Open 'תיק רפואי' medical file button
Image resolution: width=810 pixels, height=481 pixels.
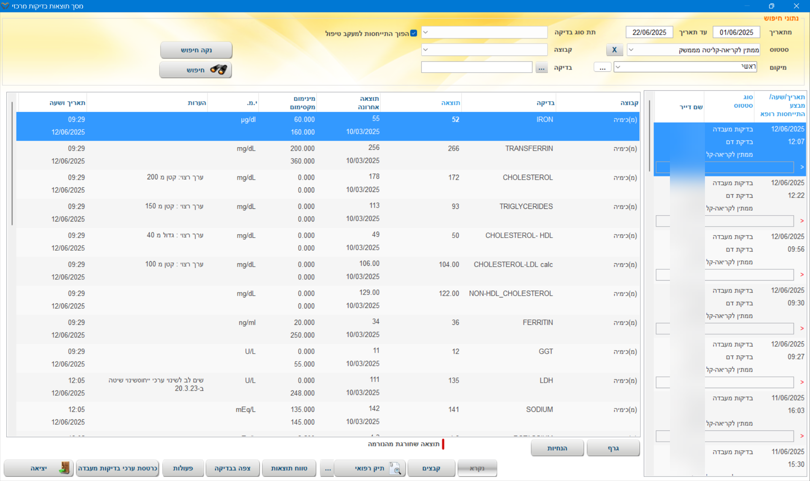370,468
